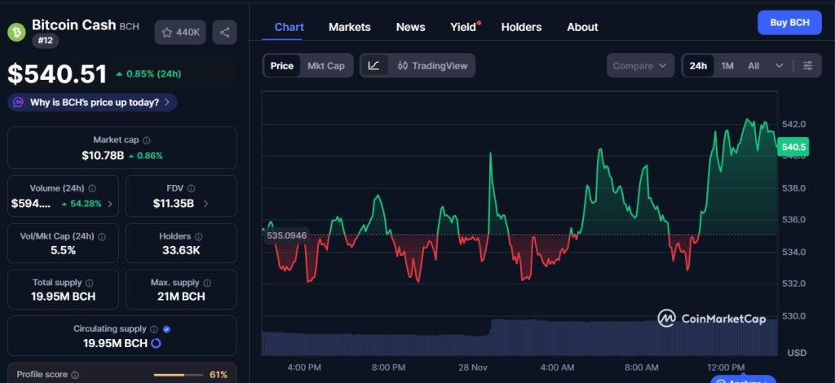Click the Buy BCH button
835x383 pixels.
coord(789,23)
